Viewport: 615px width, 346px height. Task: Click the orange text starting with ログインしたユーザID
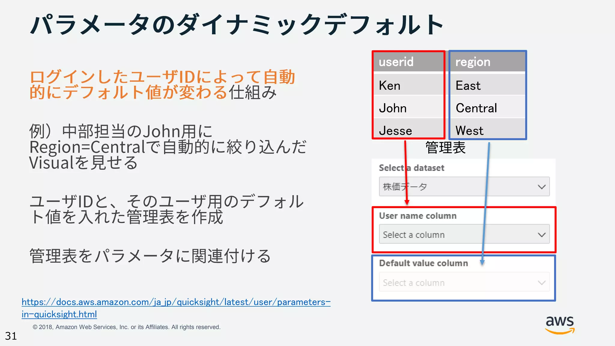tap(162, 84)
